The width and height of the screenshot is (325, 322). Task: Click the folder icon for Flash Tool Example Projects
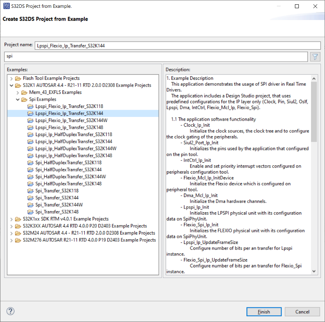pos(18,78)
